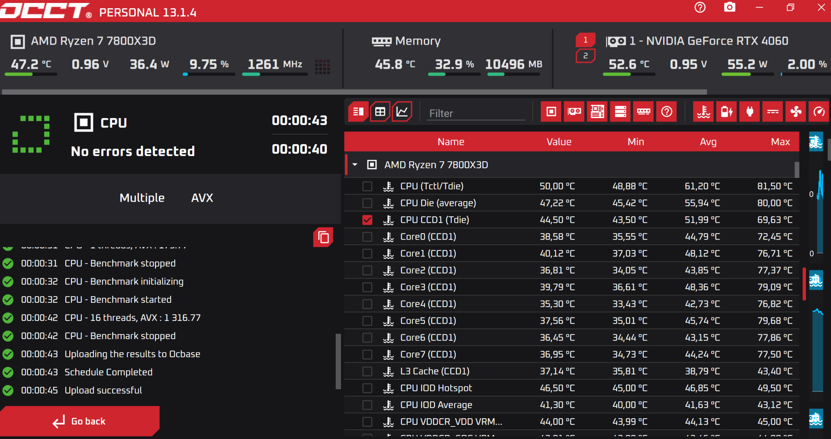
Task: Sort the sensor table by Avg column
Action: (x=708, y=142)
